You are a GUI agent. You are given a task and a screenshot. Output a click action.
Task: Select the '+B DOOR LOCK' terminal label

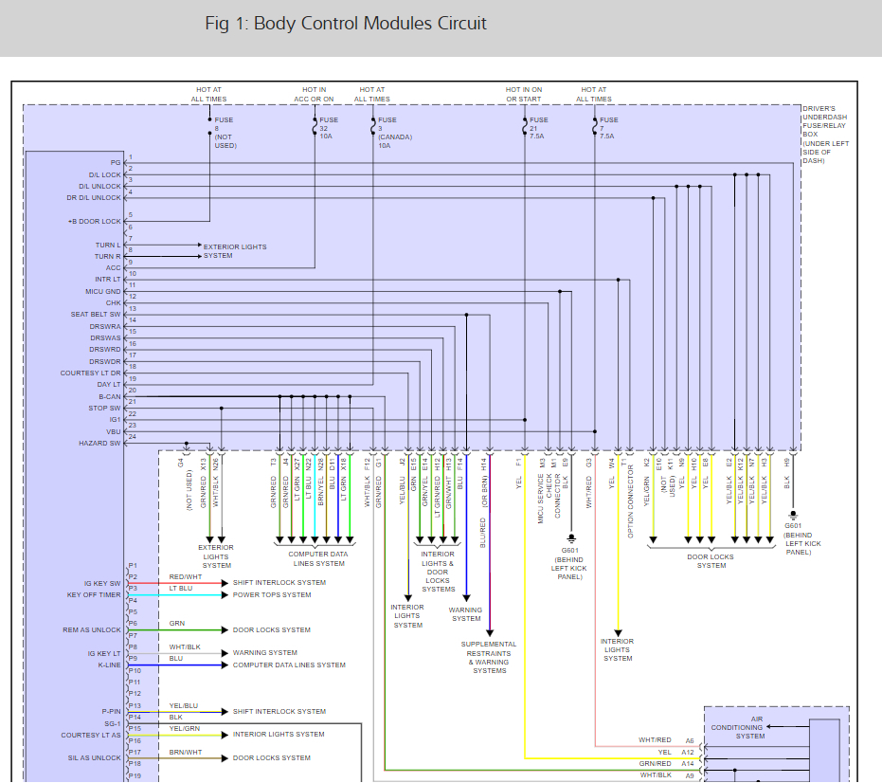click(95, 221)
